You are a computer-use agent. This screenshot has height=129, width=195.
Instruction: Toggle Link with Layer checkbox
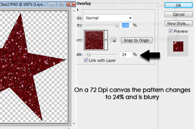pyautogui.click(x=86, y=60)
